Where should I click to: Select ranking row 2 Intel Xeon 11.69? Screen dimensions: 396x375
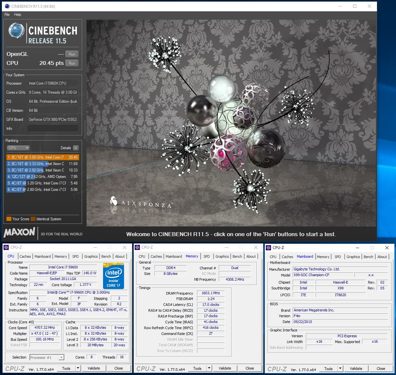43,164
